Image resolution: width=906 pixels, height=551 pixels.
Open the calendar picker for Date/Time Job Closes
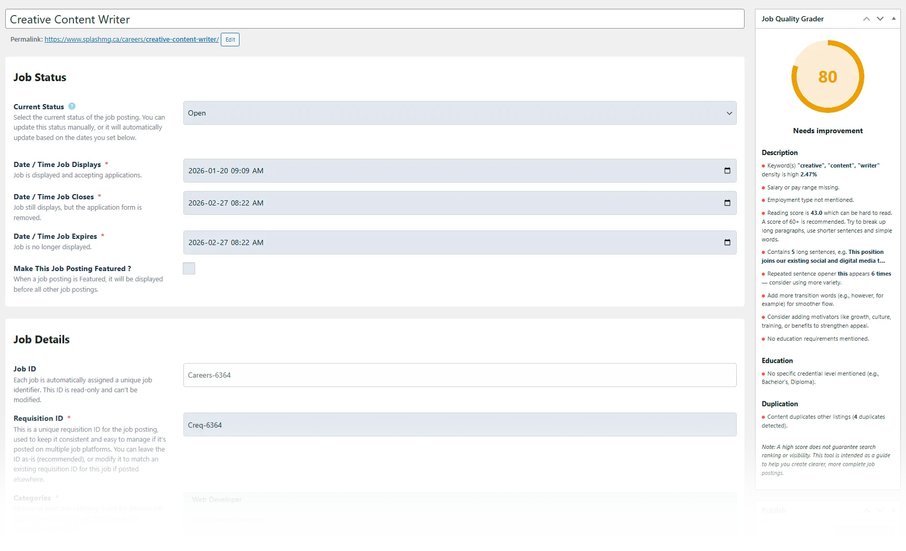coord(727,203)
